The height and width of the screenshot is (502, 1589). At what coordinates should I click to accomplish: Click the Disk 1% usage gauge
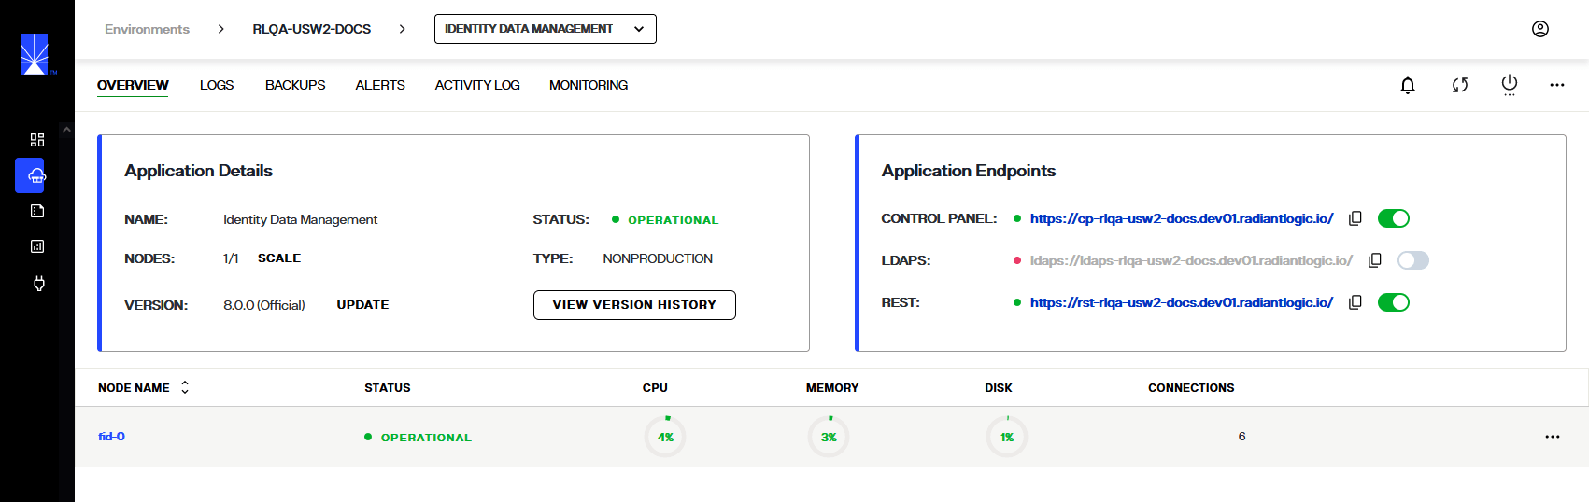click(x=1007, y=437)
